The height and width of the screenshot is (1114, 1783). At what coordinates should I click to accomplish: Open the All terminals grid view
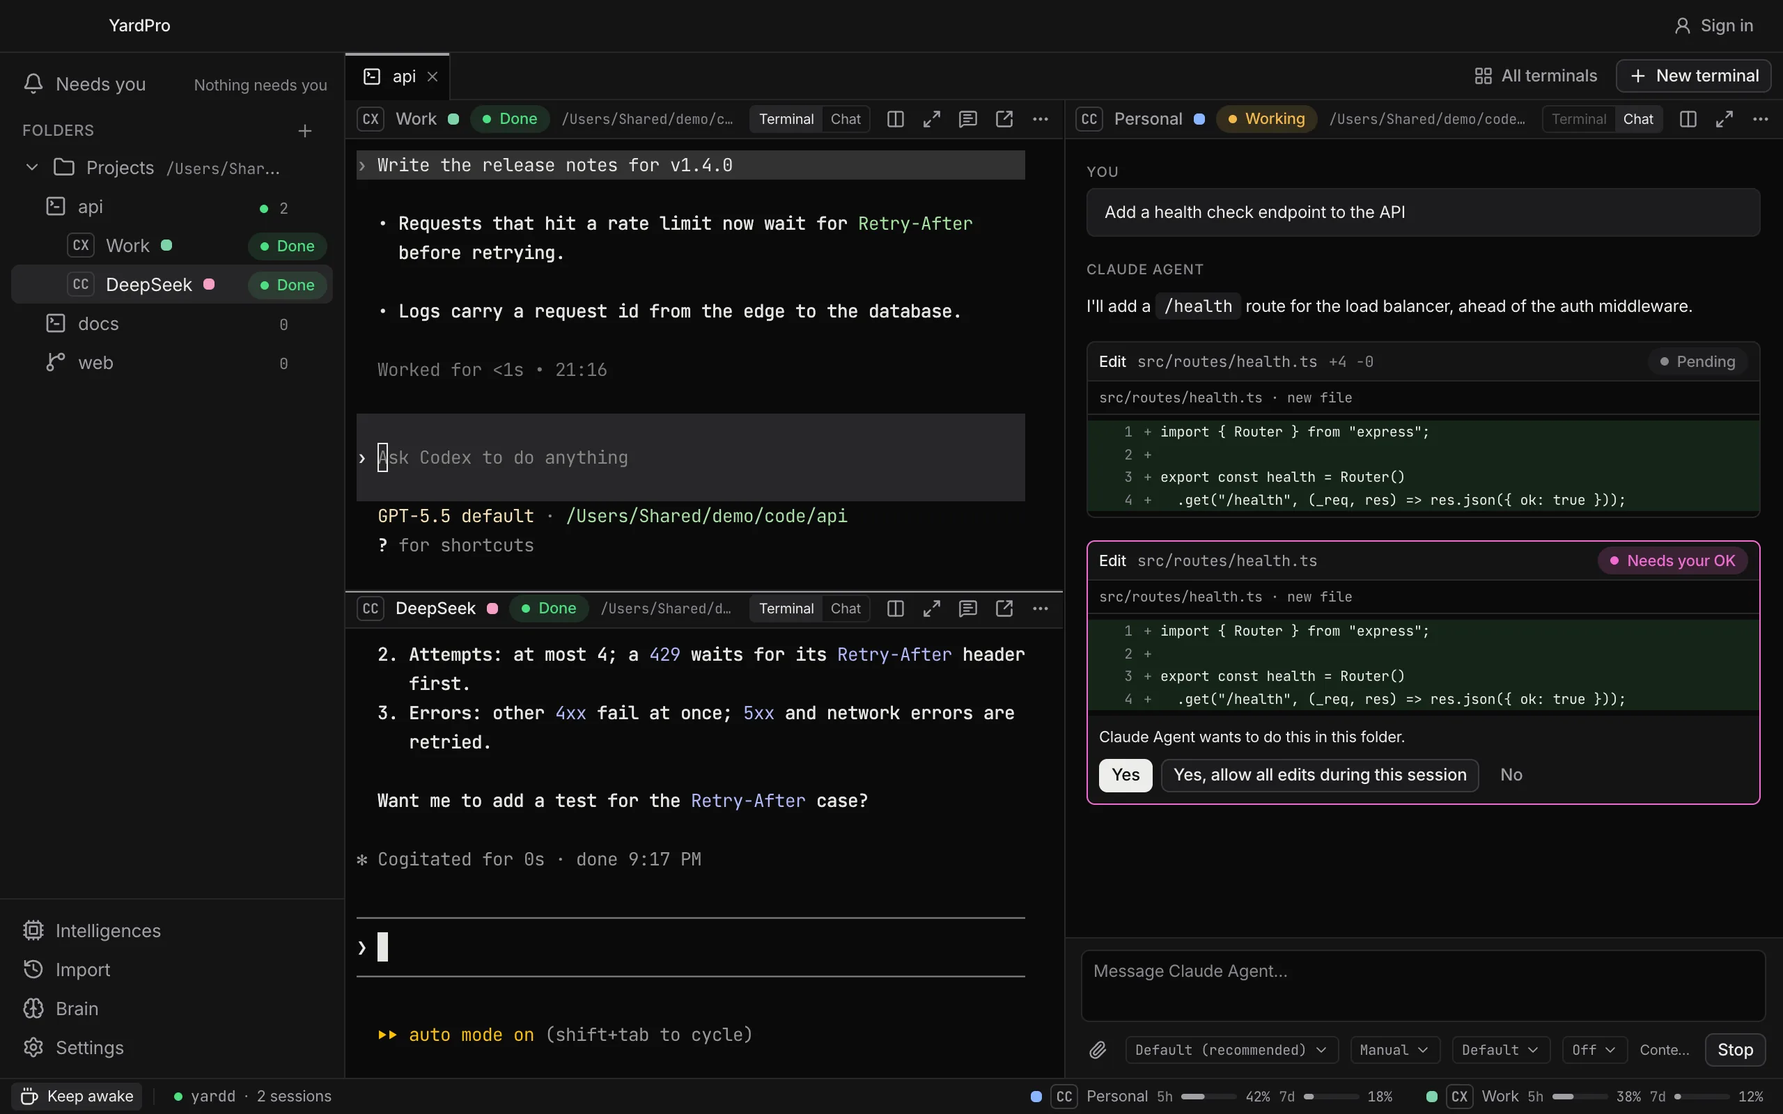1536,76
